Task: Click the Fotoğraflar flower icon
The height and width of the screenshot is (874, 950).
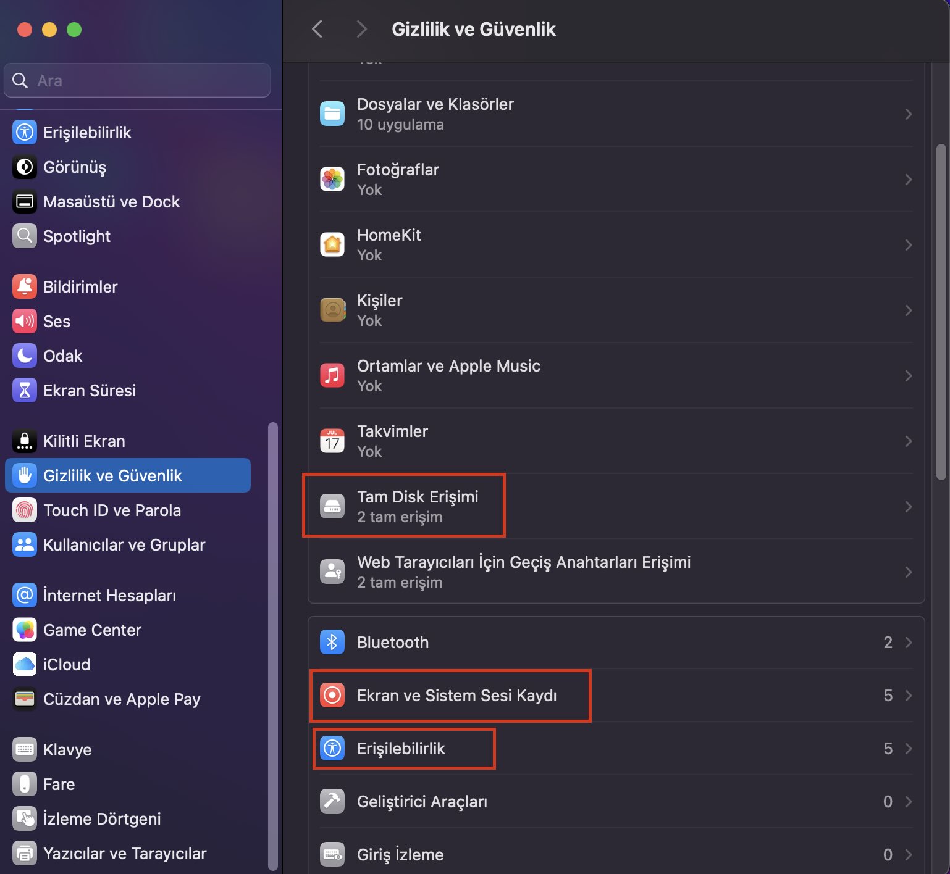Action: (x=332, y=179)
